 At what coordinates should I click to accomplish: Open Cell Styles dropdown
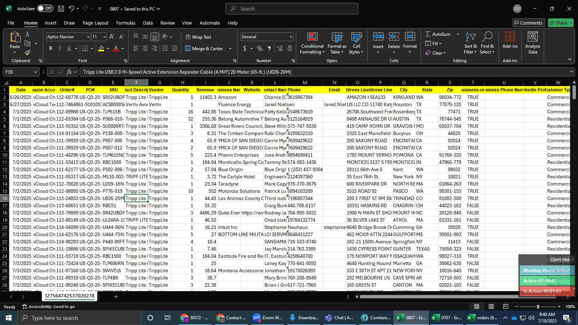[x=356, y=43]
